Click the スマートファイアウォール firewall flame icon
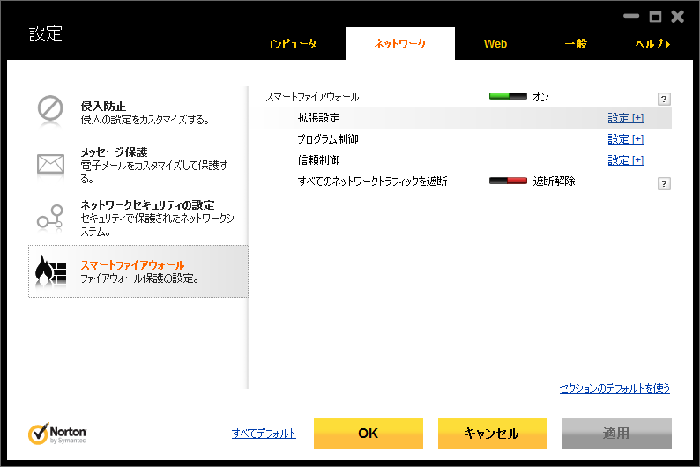Image resolution: width=700 pixels, height=467 pixels. (x=50, y=271)
